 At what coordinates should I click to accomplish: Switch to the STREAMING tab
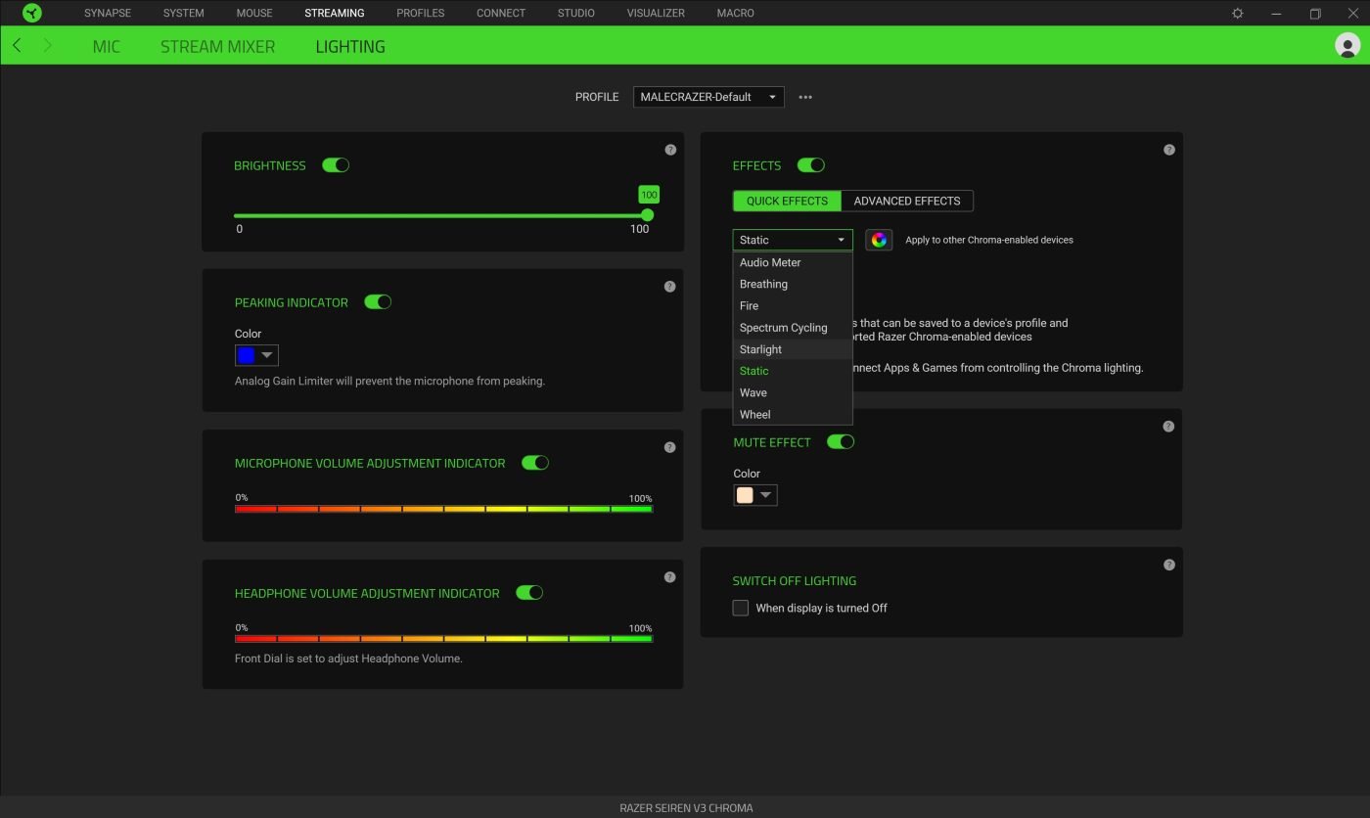335,13
